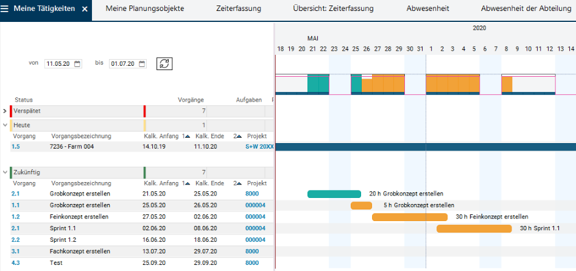Open Vorgang link 1.5
The image size is (576, 271).
[x=15, y=147]
